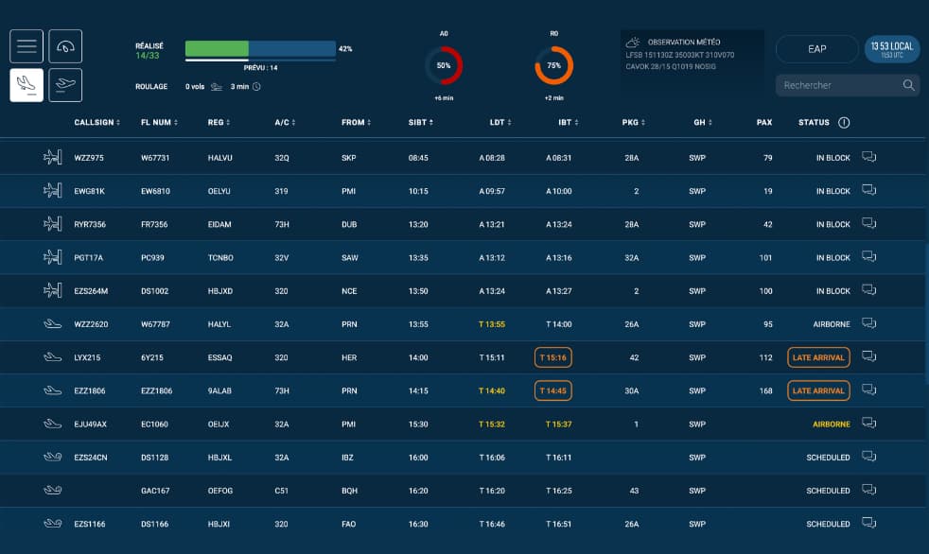The width and height of the screenshot is (929, 554).
Task: Click the in-block aircraft icon for EZS264M
Action: (53, 290)
